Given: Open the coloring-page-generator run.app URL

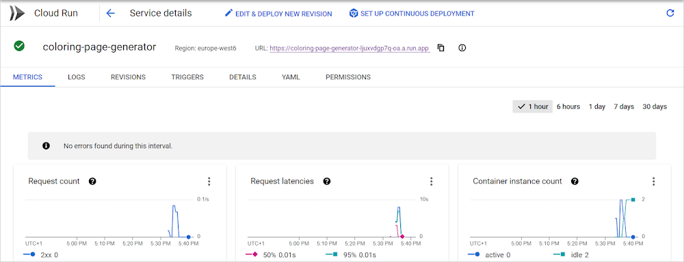Looking at the screenshot, I should [x=350, y=48].
